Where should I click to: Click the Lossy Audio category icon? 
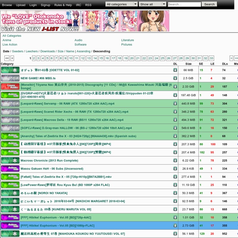click(10, 86)
